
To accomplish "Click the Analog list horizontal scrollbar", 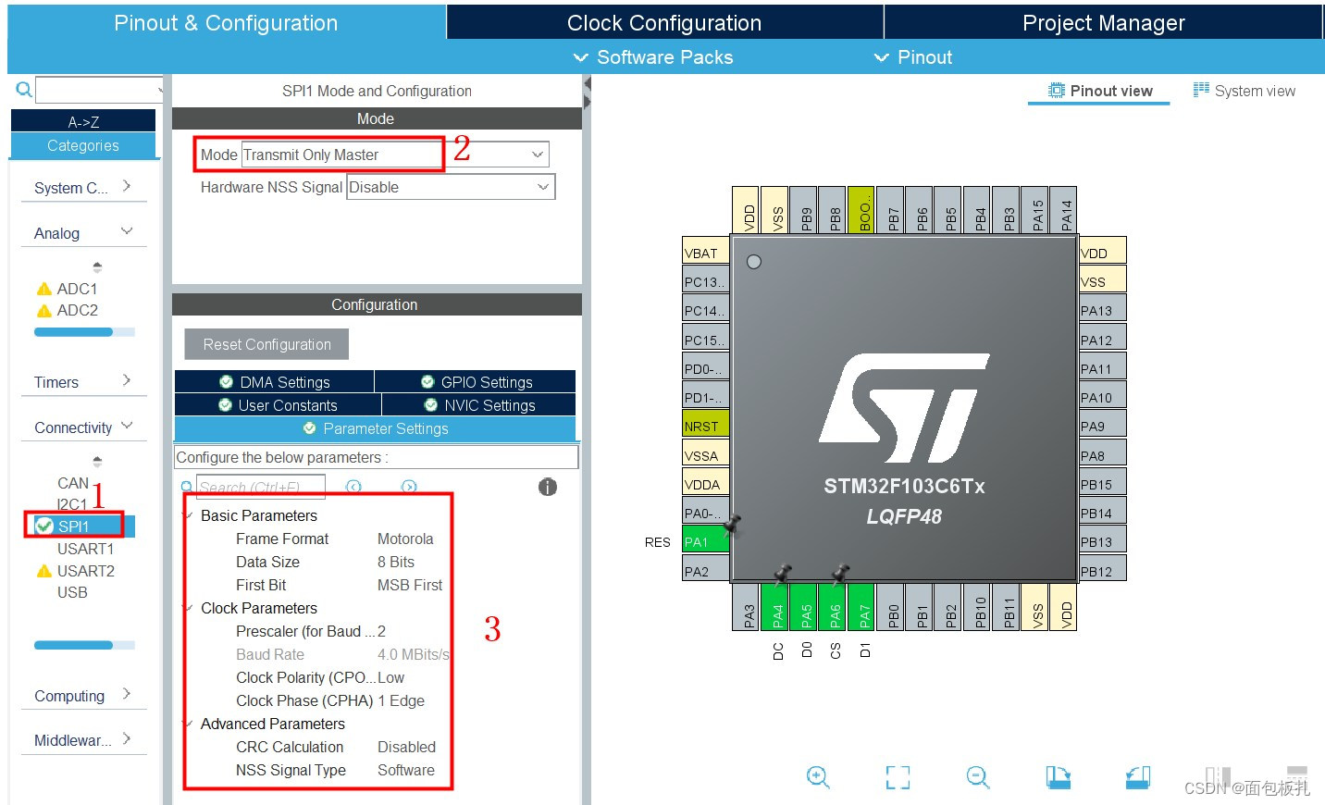I will coord(83,331).
